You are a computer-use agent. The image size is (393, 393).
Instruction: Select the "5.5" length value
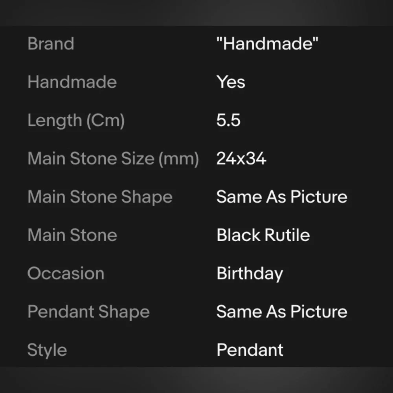click(228, 120)
